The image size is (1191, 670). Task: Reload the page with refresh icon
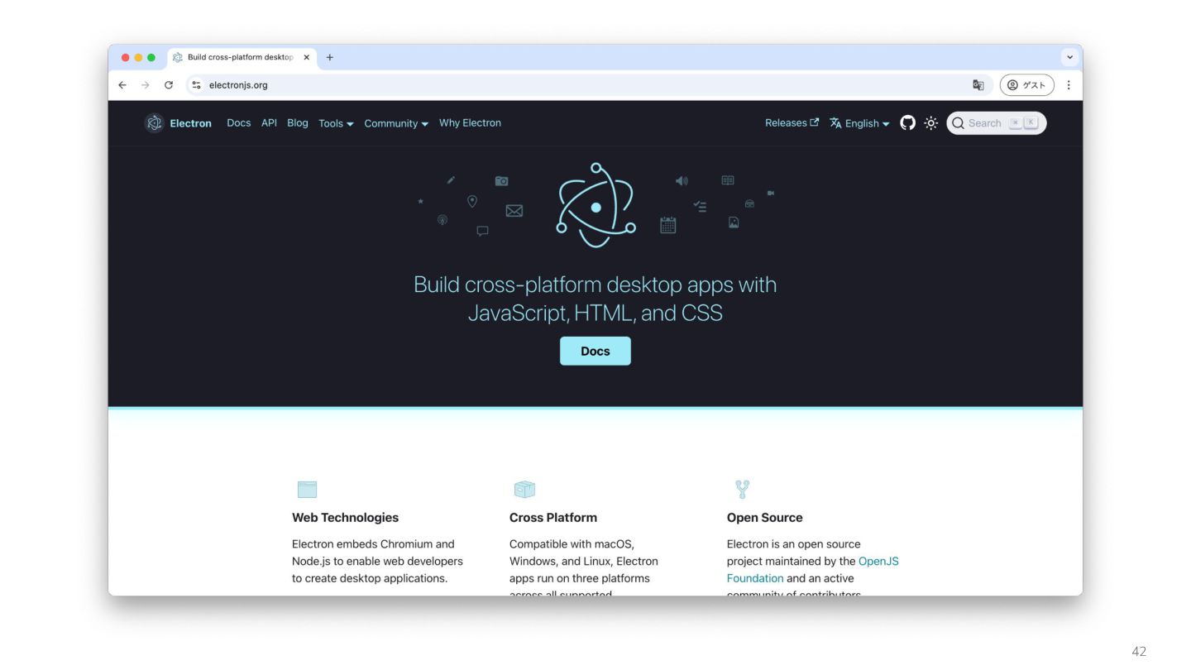(169, 85)
